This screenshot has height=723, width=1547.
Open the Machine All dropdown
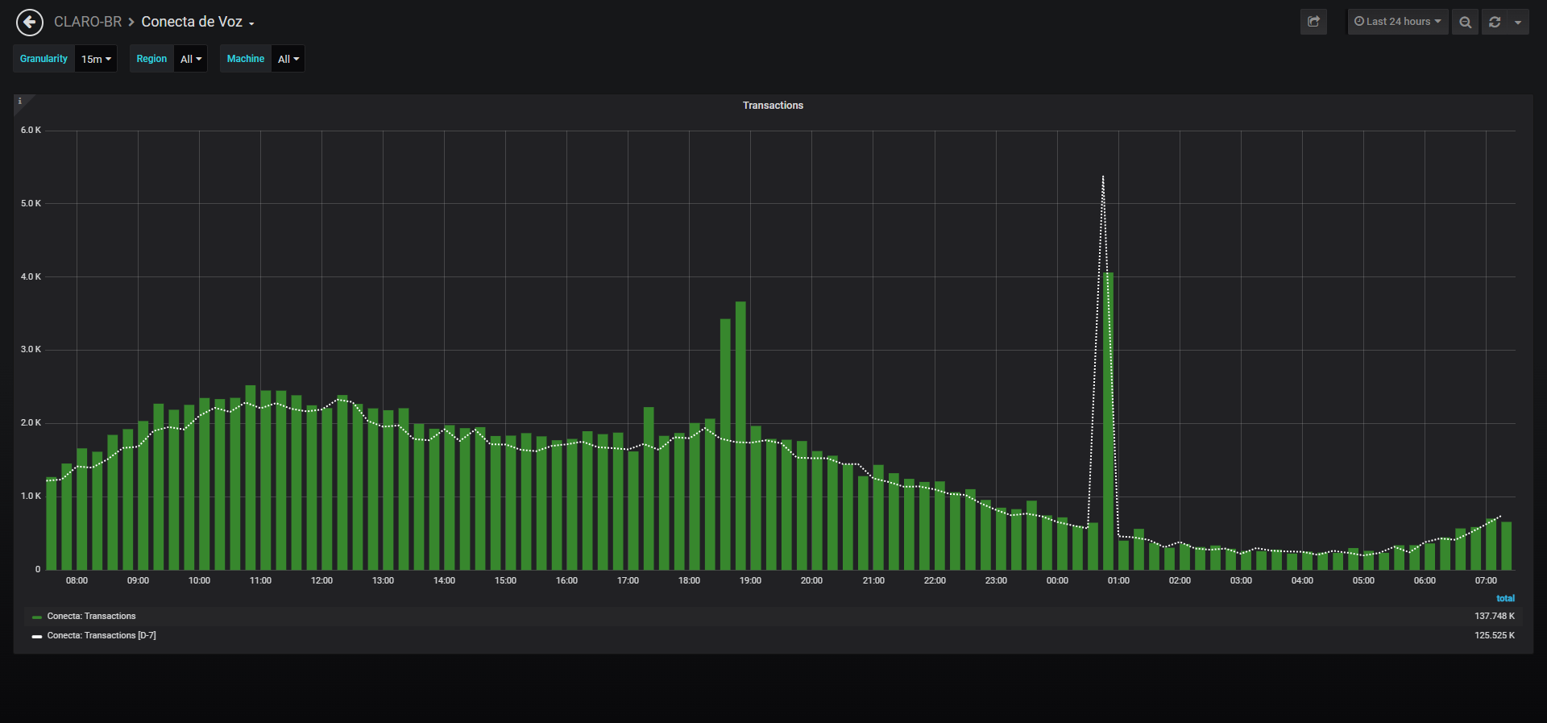288,59
